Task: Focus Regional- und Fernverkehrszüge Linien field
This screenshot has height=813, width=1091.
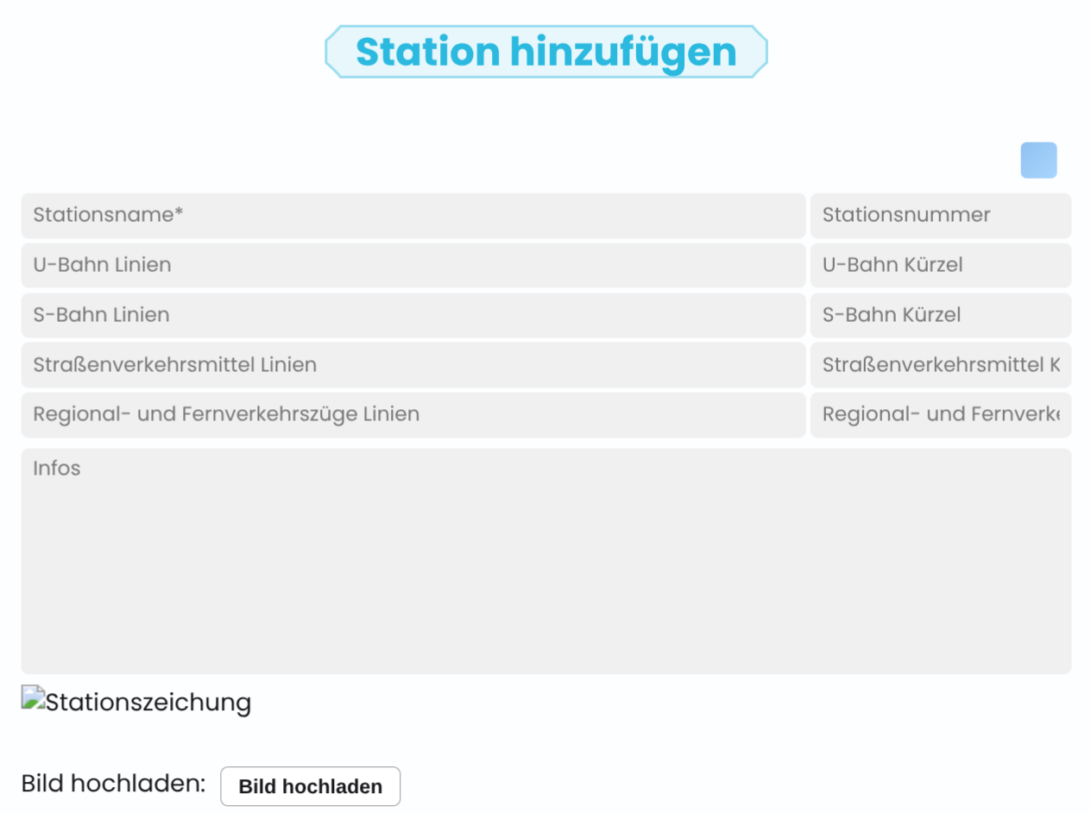Action: pos(413,415)
